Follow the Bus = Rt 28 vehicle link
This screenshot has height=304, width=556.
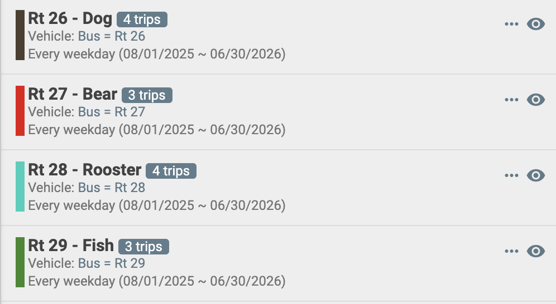111,188
